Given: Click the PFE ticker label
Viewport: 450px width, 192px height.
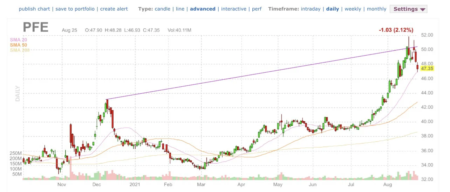Looking at the screenshot, I should pos(36,27).
